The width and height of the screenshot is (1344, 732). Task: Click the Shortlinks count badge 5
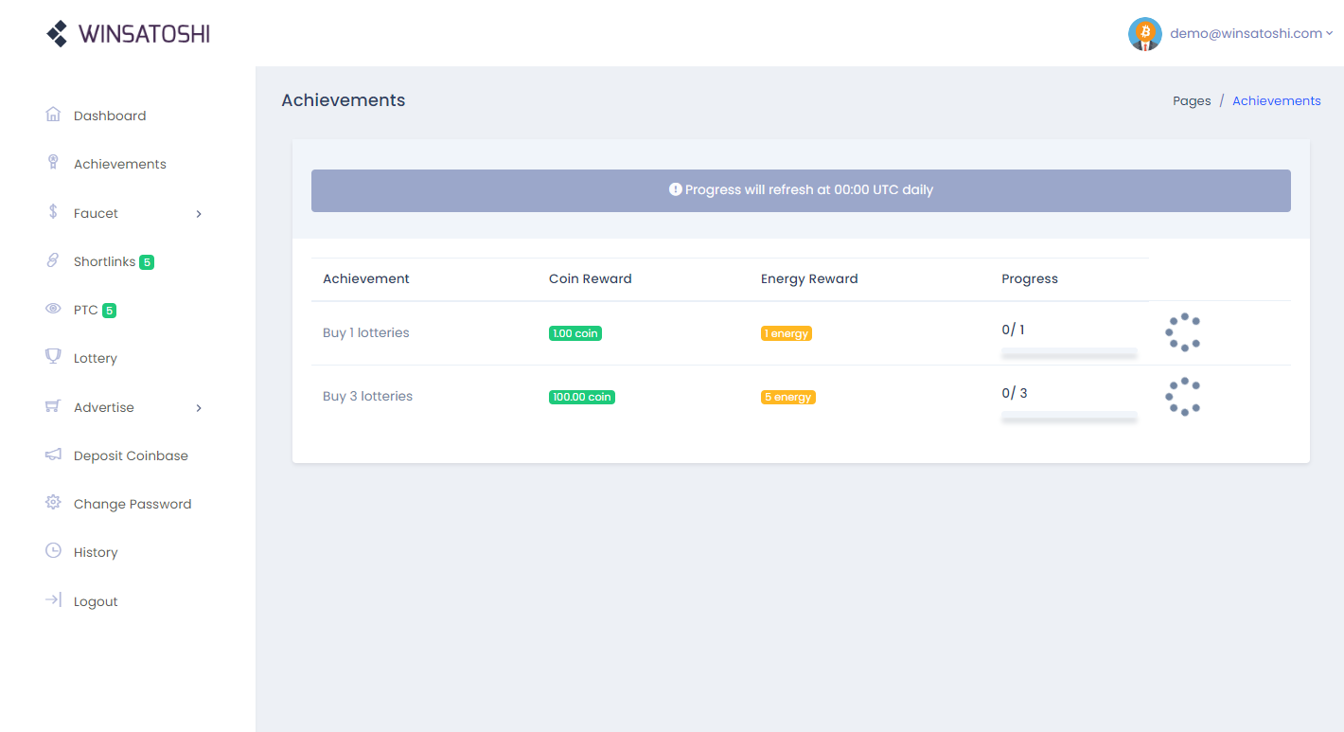(x=147, y=262)
